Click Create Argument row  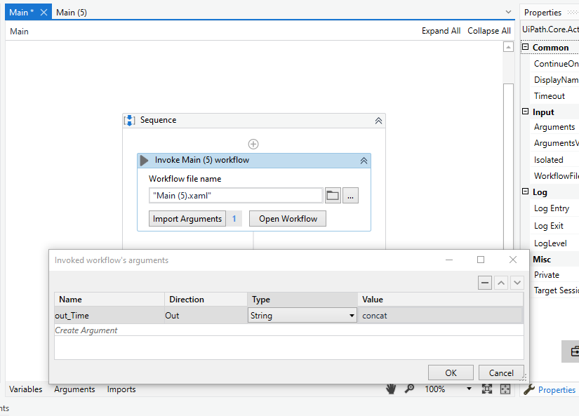click(x=288, y=330)
